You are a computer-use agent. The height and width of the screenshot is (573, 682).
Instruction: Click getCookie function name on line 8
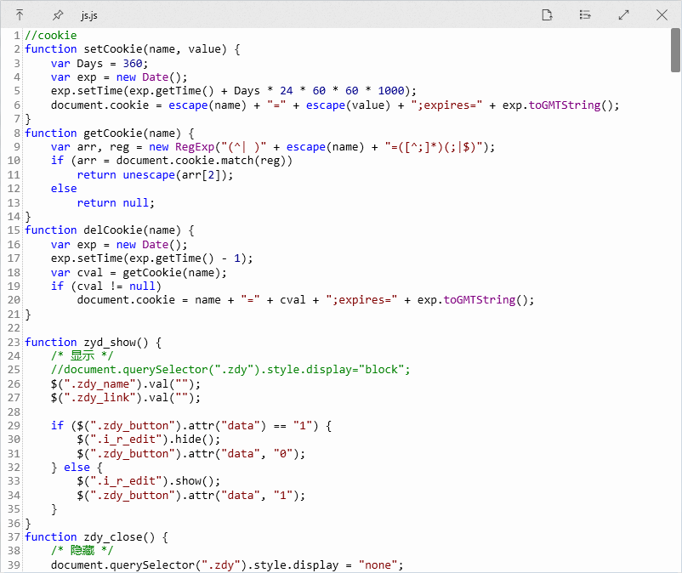113,133
